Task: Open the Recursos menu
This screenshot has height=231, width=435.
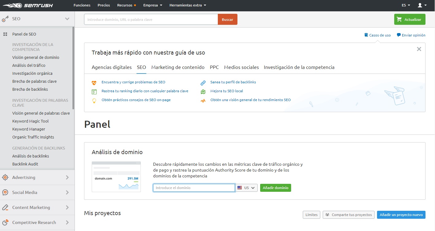Action: tap(127, 5)
